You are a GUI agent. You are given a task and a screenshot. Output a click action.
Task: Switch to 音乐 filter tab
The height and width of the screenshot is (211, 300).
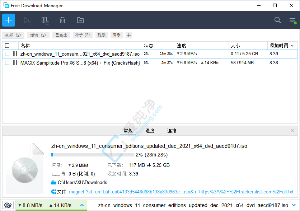point(117,35)
